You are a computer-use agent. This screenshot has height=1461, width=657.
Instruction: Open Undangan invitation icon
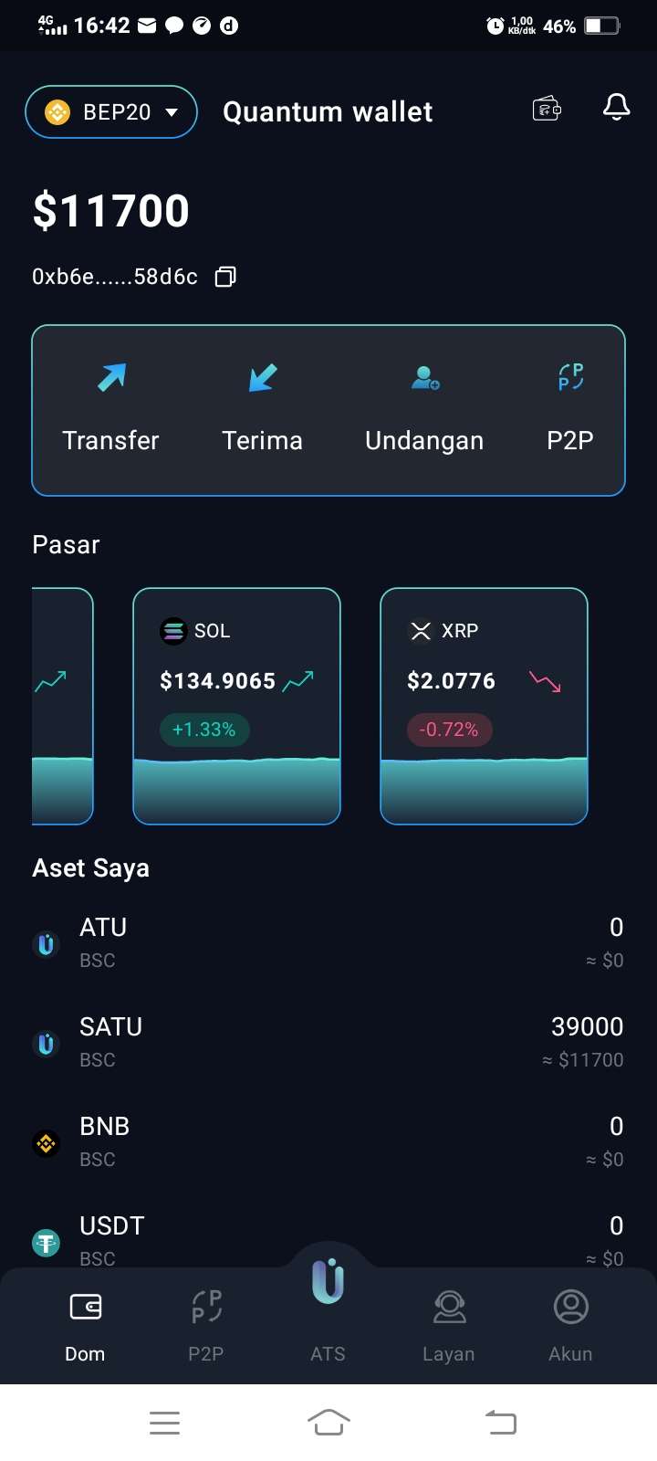[x=425, y=377]
